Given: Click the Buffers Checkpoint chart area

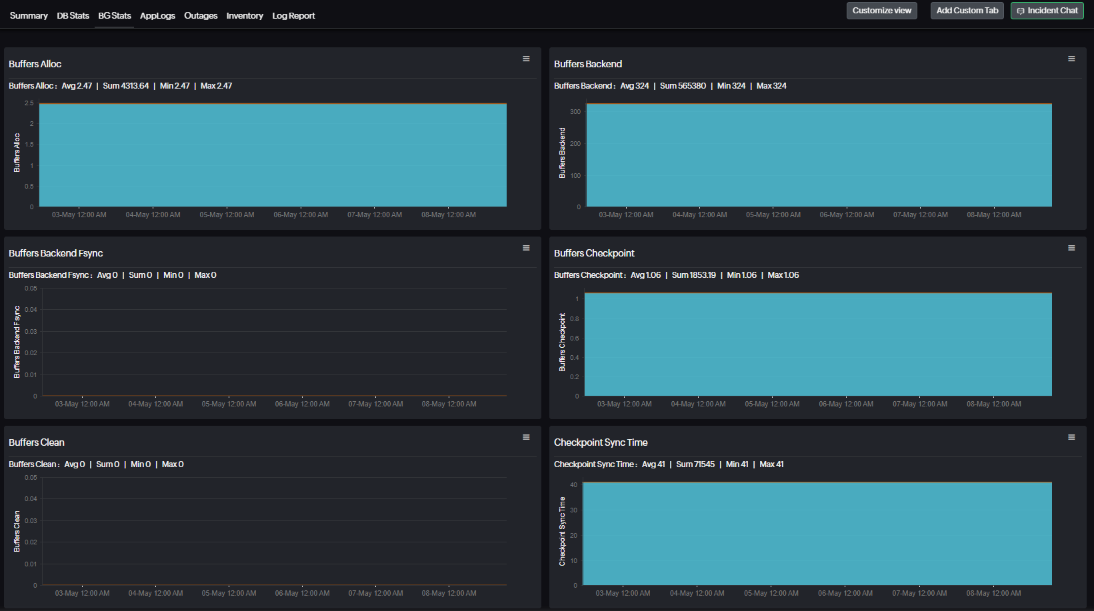Looking at the screenshot, I should (818, 344).
